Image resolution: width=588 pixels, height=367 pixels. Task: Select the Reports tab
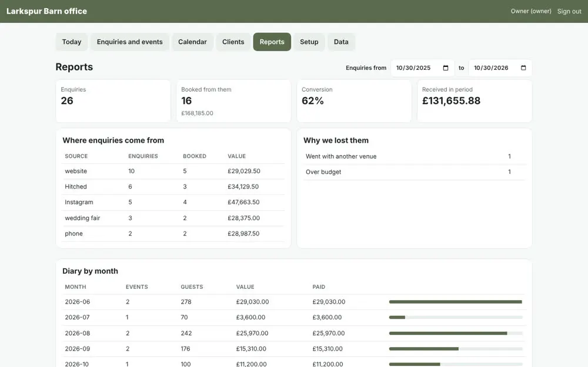coord(272,42)
